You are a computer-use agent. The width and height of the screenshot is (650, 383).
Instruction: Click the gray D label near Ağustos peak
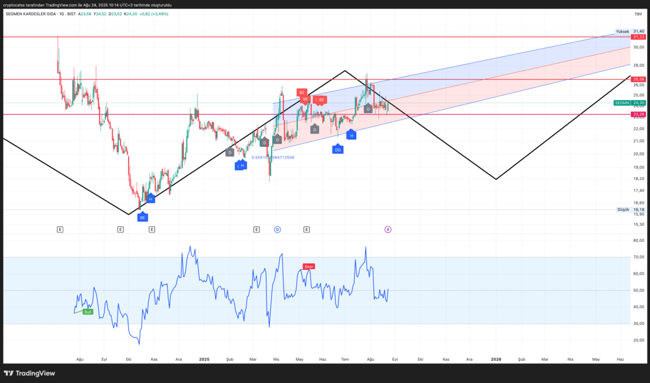pyautogui.click(x=368, y=108)
